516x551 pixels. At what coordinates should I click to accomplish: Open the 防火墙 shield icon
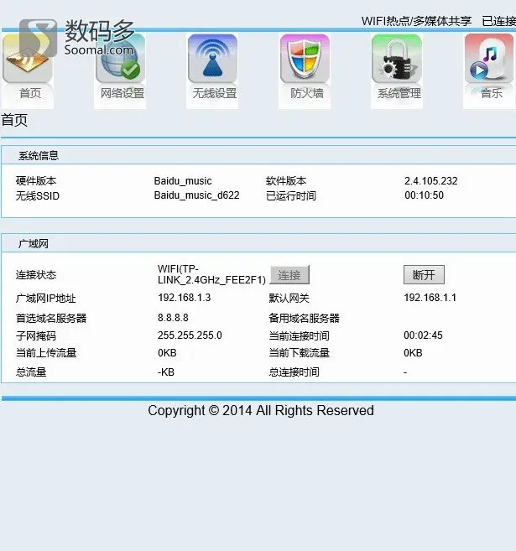305,59
